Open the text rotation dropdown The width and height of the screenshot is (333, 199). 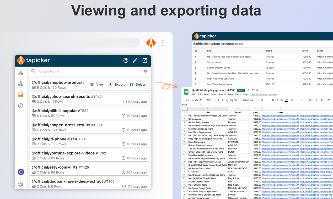click(x=330, y=100)
